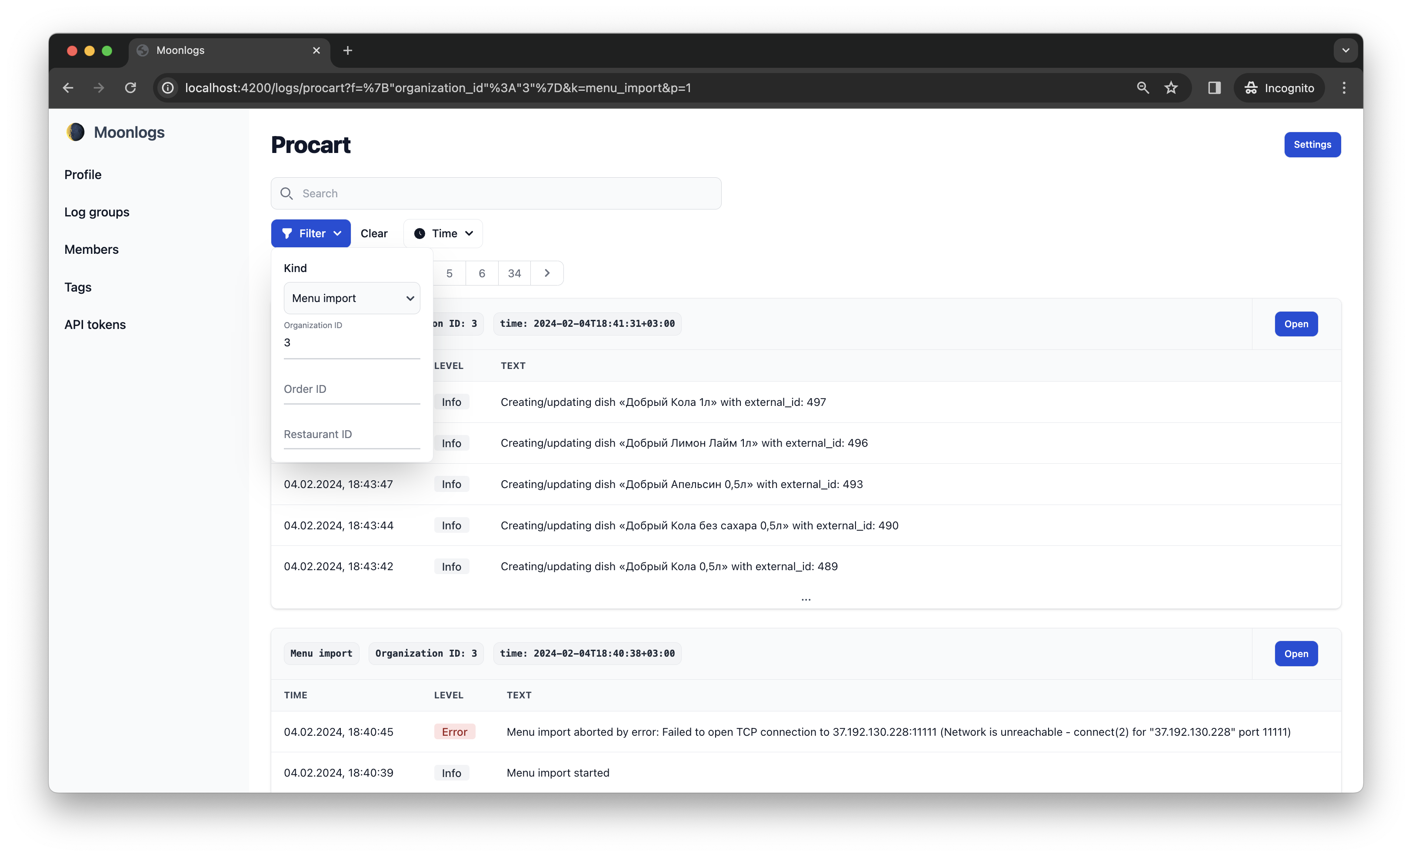Click the Restaurant ID filter field
Viewport: 1412px width, 857px height.
pos(351,434)
